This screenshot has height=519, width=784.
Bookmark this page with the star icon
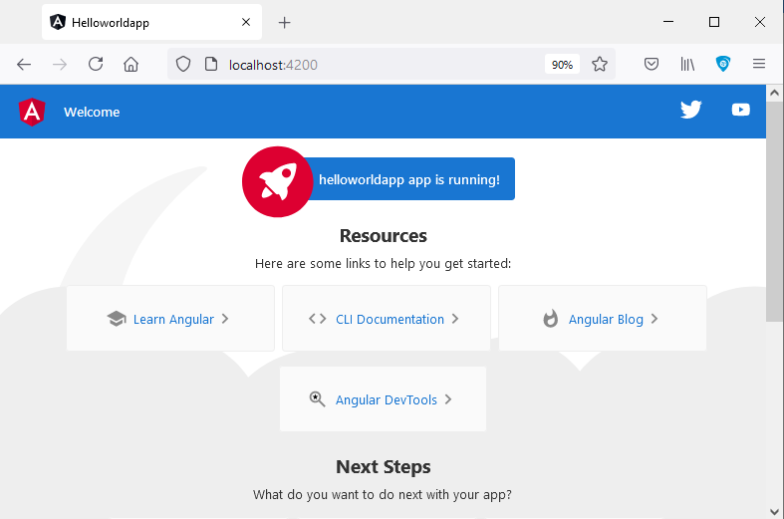pyautogui.click(x=600, y=64)
